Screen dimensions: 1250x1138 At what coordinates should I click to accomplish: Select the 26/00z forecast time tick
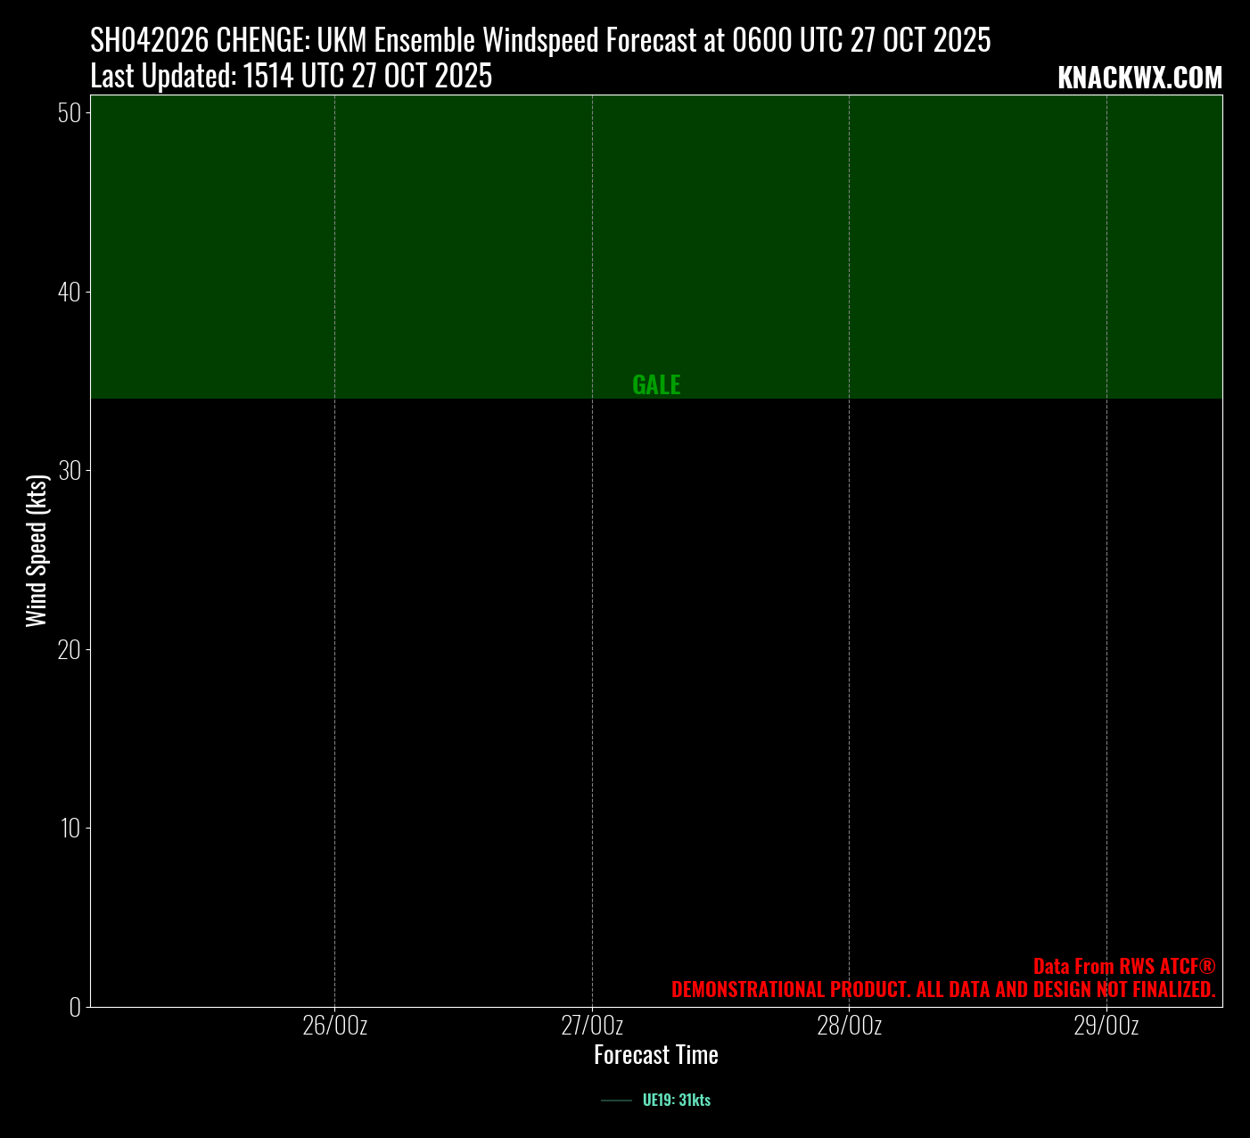(334, 1026)
